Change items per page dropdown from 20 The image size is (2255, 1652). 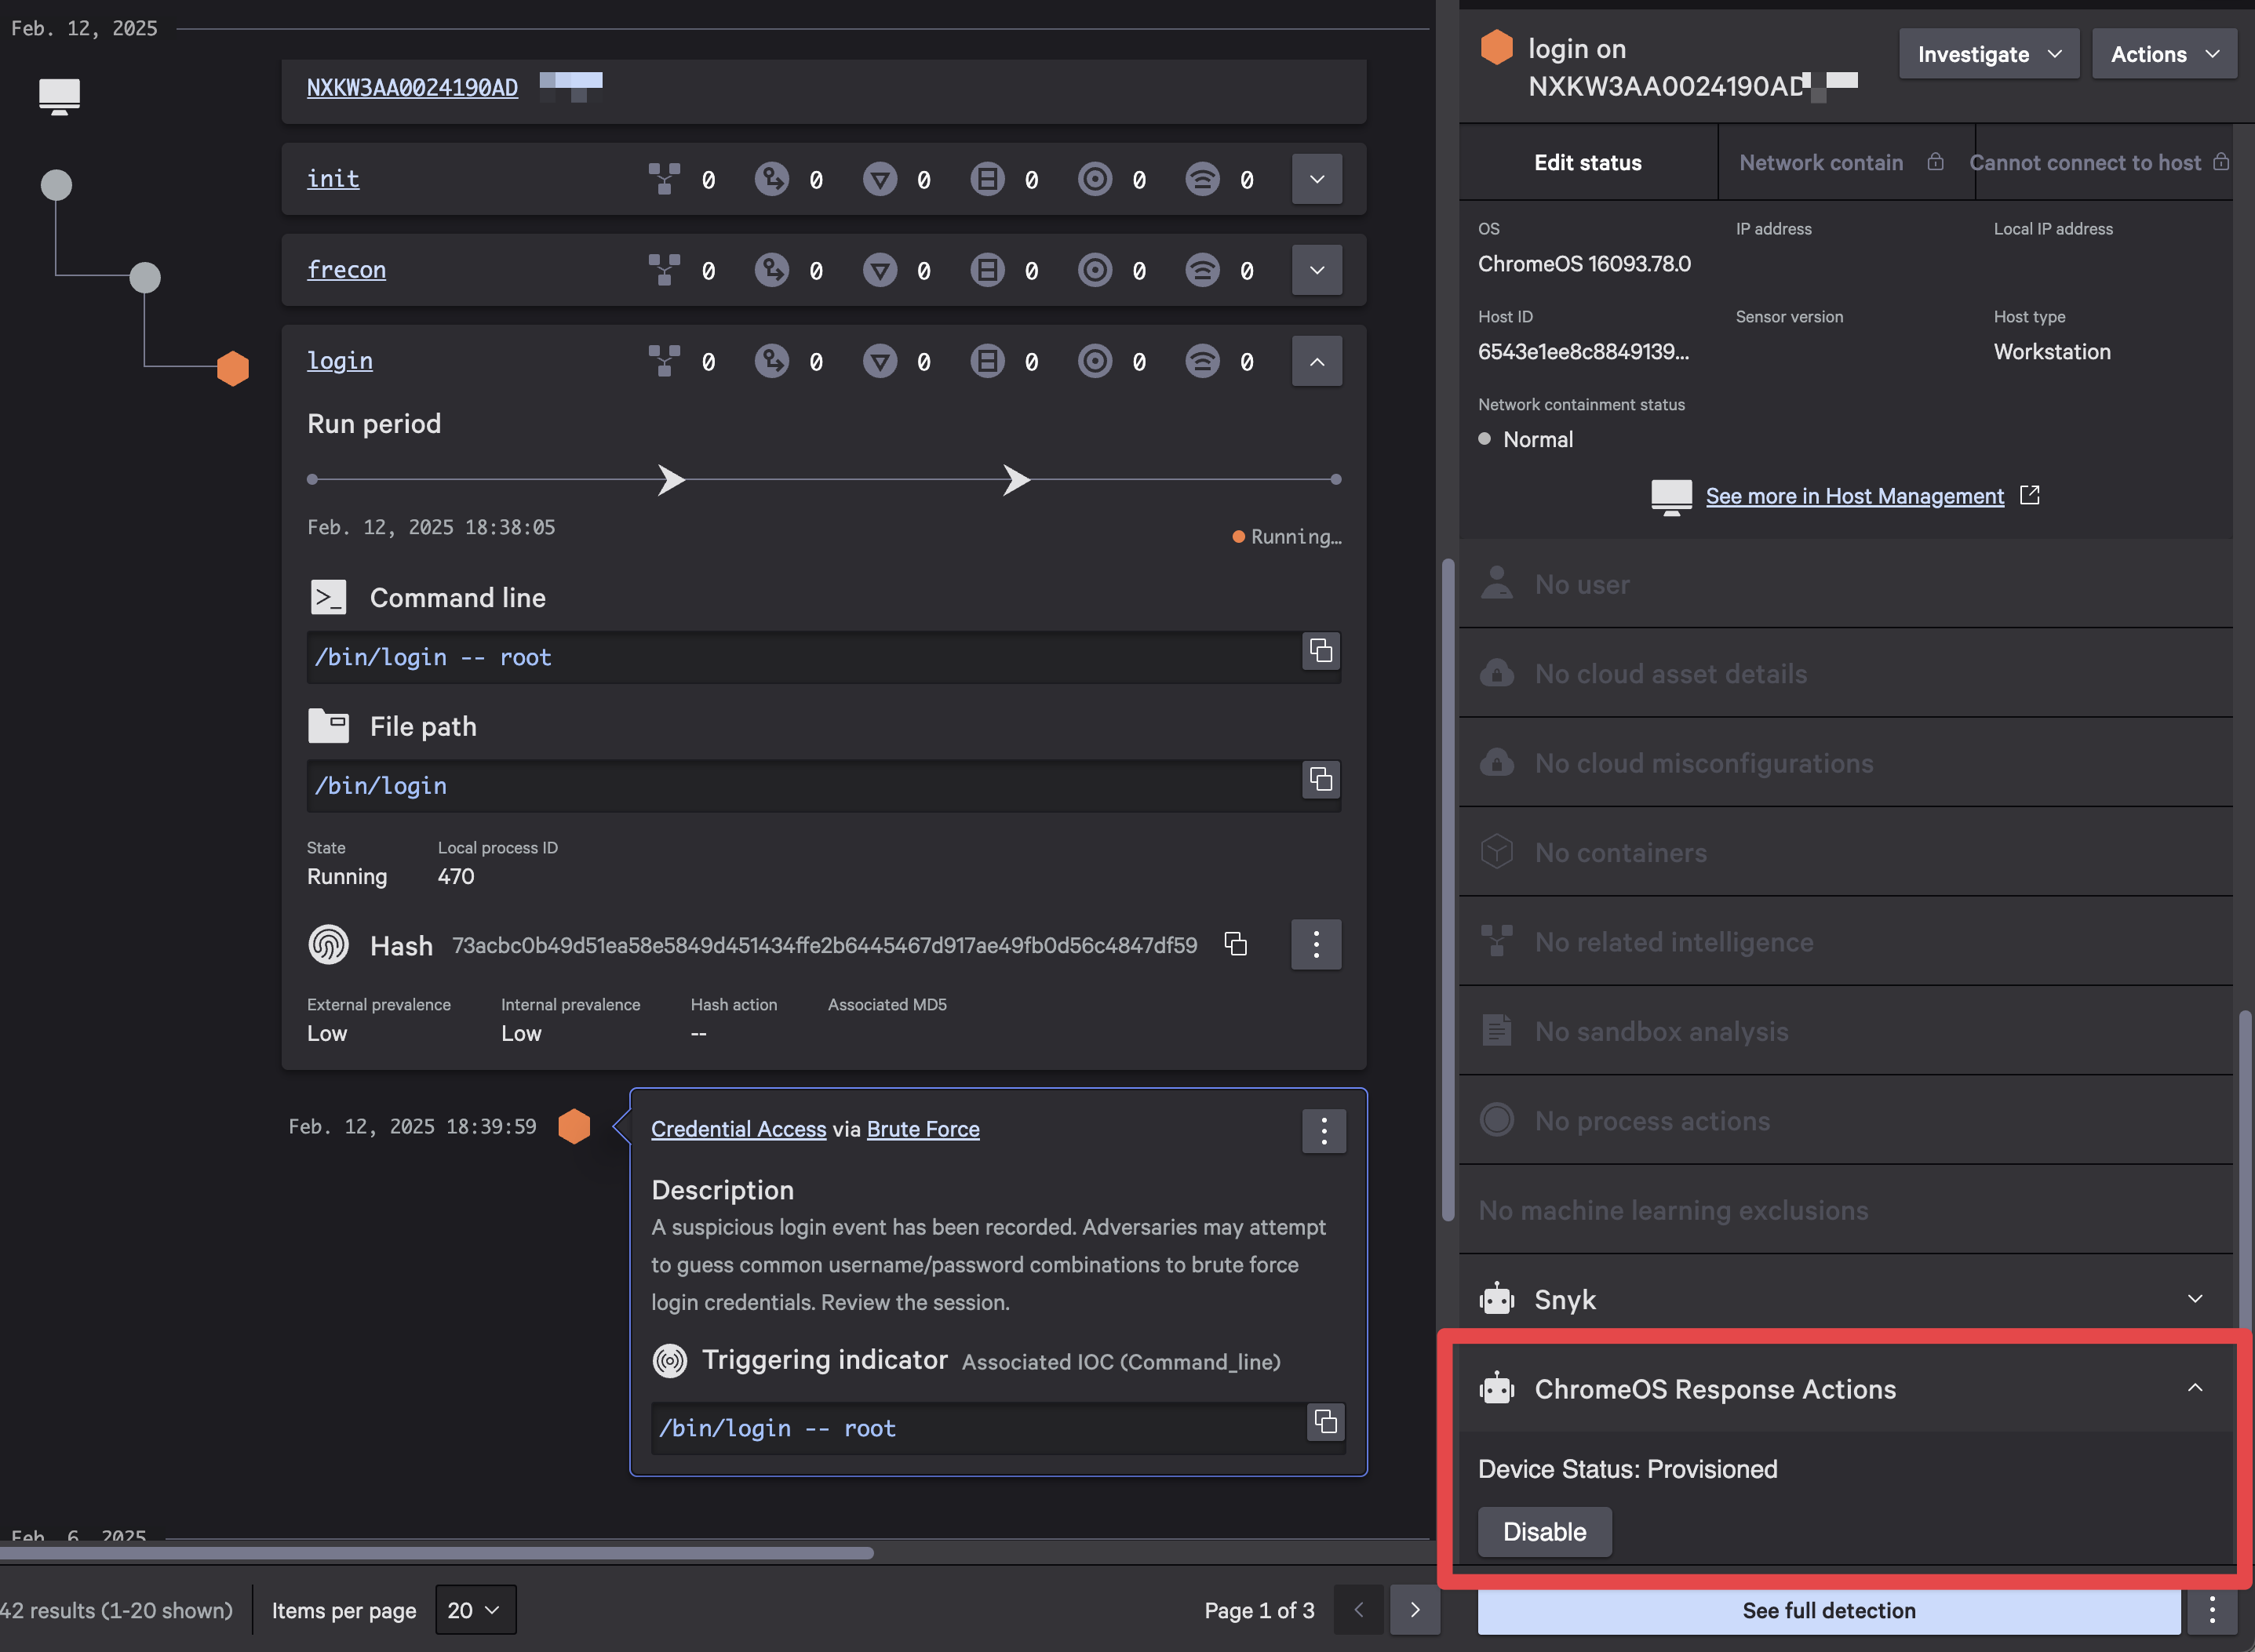(x=476, y=1610)
